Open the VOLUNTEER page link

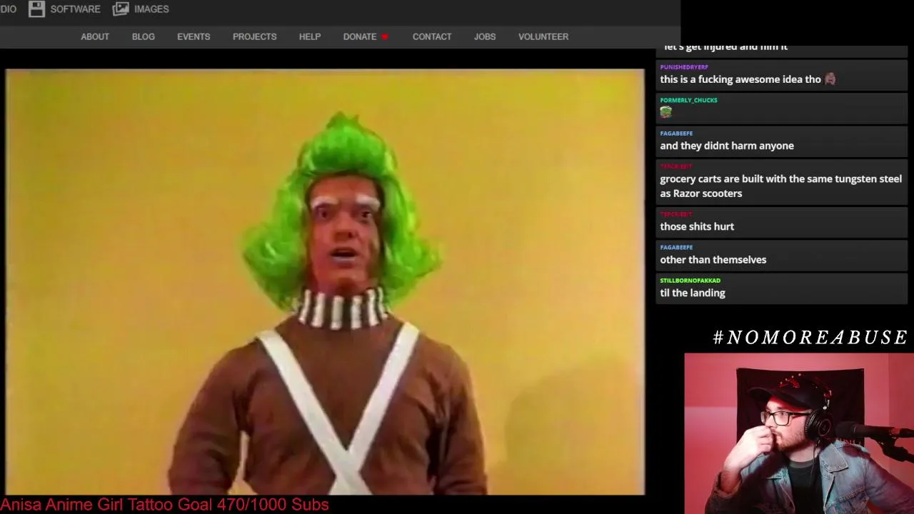[543, 36]
